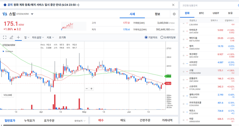Close the notice banner with X
This screenshot has width=239, height=126.
(x=173, y=5)
